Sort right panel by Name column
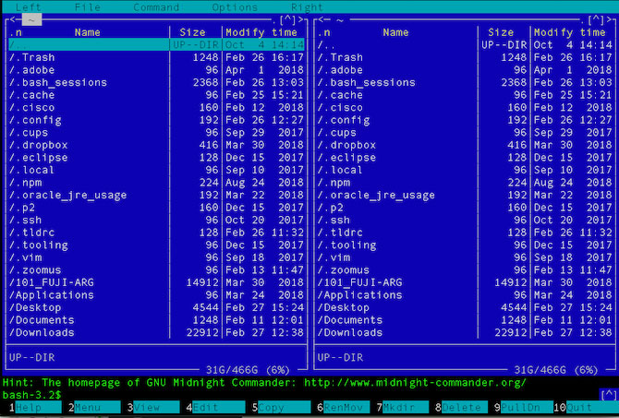This screenshot has width=619, height=418. pyautogui.click(x=395, y=32)
